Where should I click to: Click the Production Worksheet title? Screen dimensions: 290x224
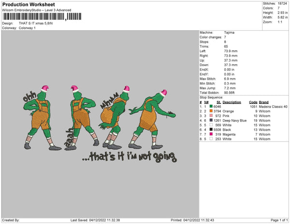tap(29, 4)
